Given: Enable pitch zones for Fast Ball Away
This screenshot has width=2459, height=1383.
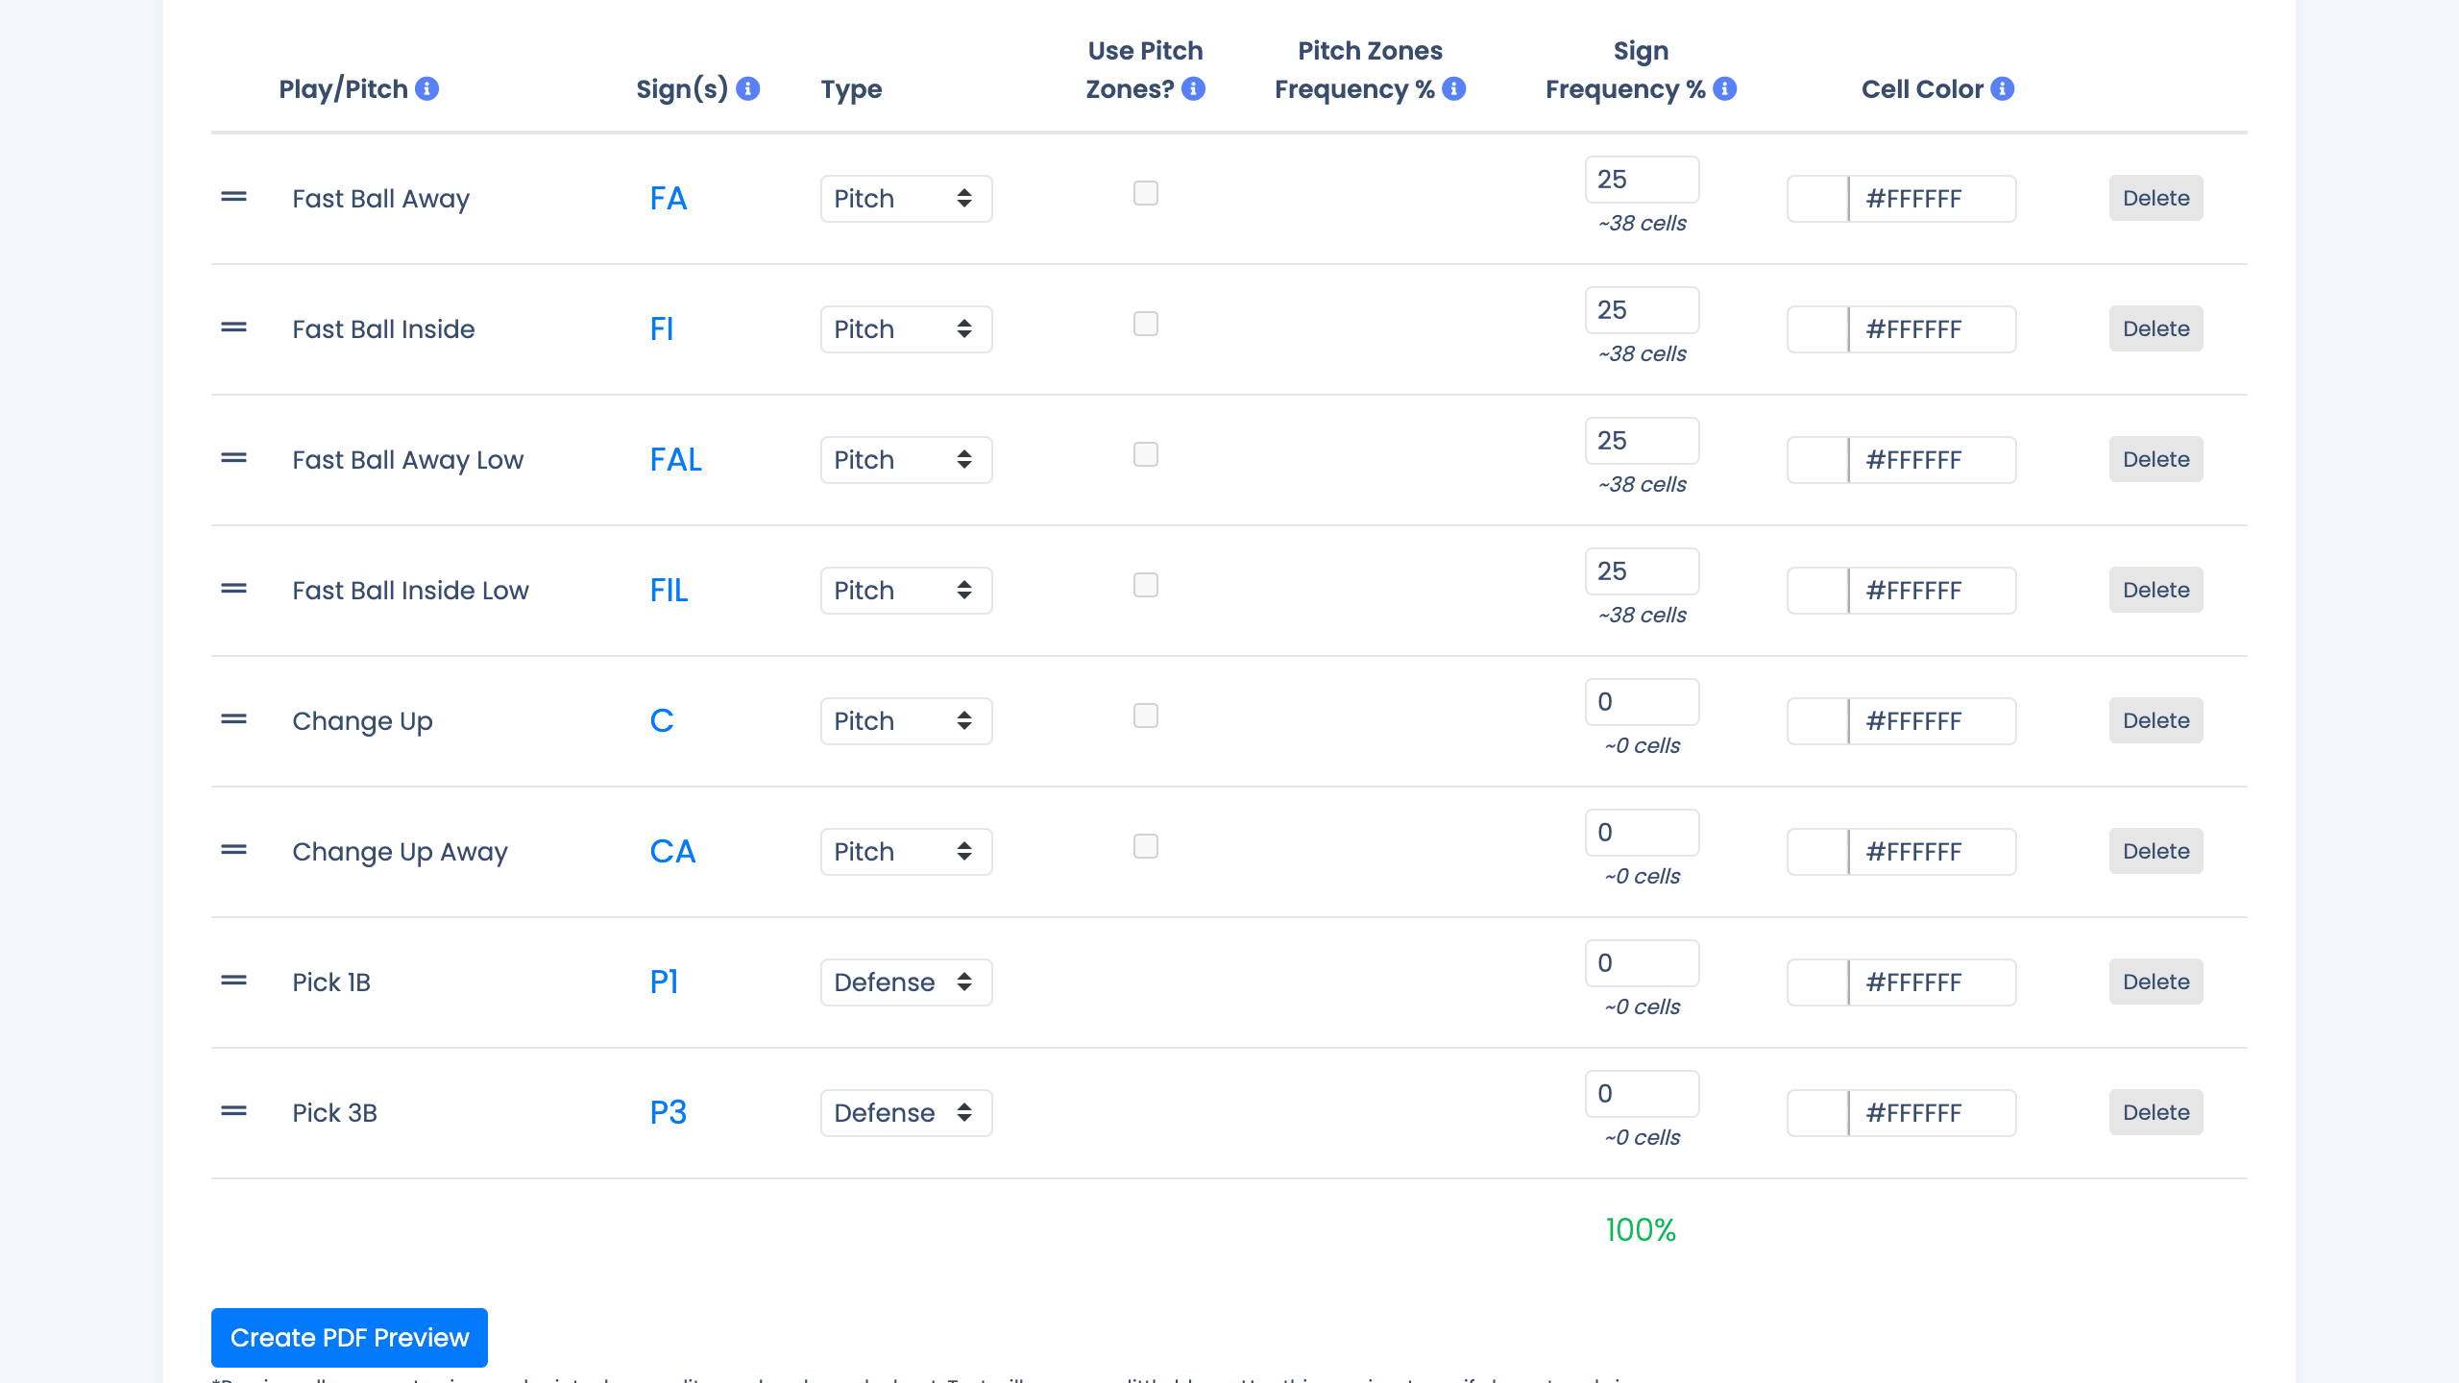Looking at the screenshot, I should tap(1145, 193).
